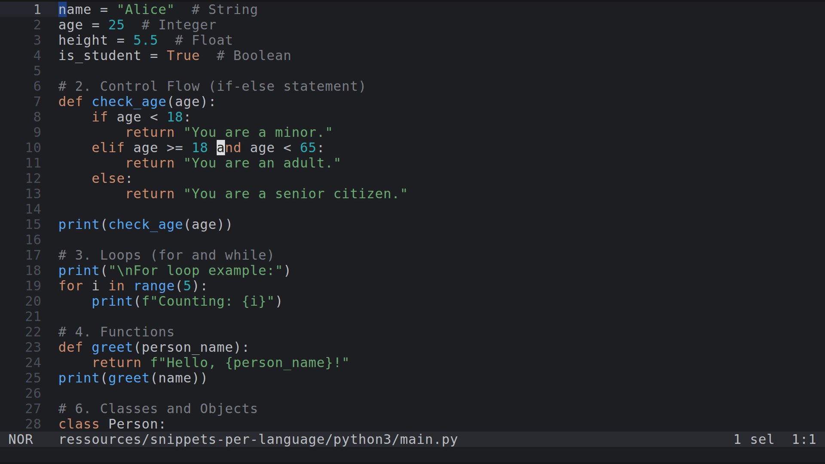This screenshot has width=825, height=464.
Task: Place cursor on the check_age function name
Action: [128, 102]
